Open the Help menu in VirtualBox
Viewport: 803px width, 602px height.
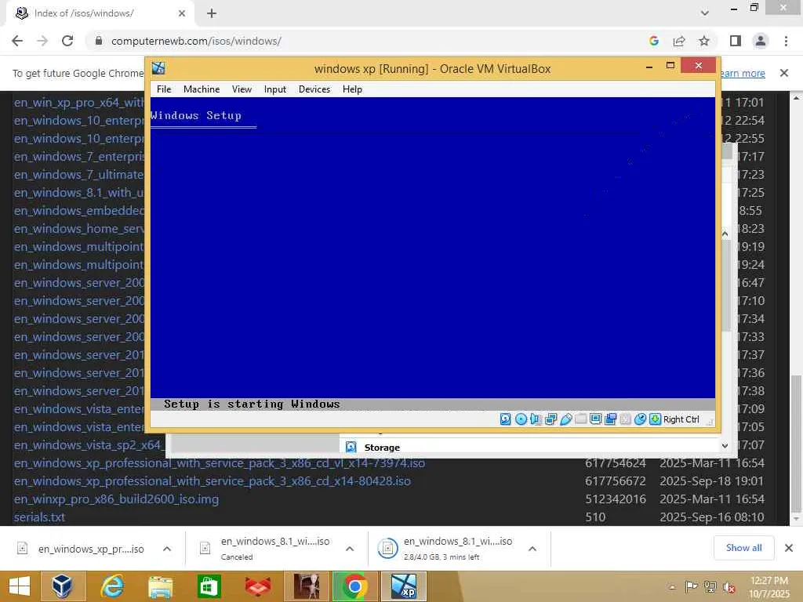point(352,89)
